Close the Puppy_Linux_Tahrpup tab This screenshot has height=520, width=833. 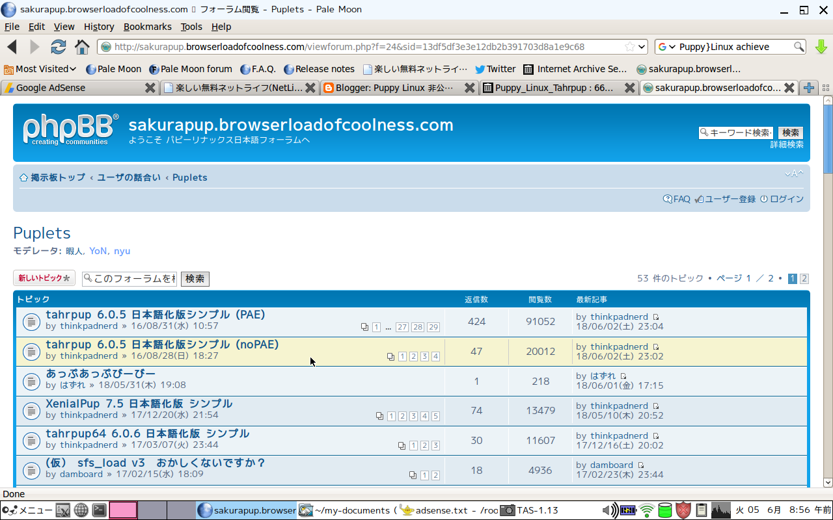point(630,88)
